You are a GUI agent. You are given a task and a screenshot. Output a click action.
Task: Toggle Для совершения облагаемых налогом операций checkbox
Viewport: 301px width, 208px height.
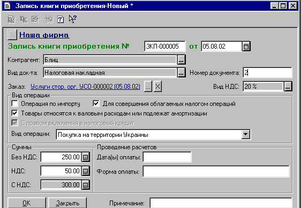tap(96, 104)
